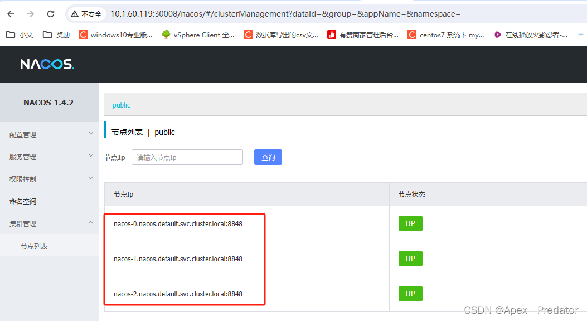
Task: Collapse the 集群管理 sidebar section
Action: 22,223
